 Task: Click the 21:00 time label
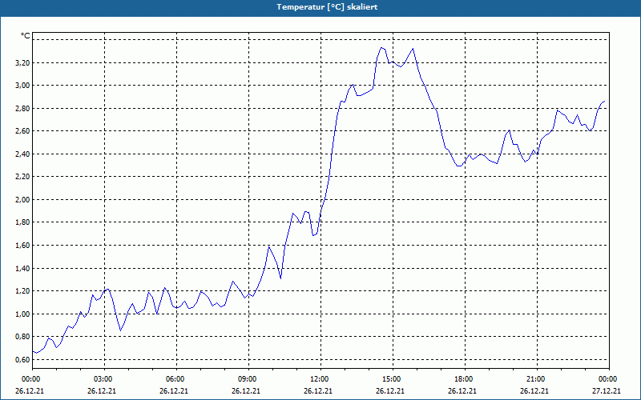pyautogui.click(x=537, y=379)
